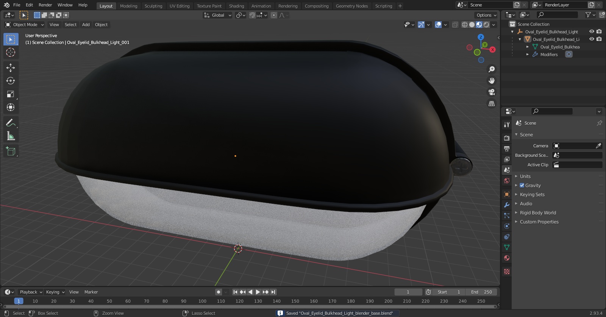Activate the Rotate tool
This screenshot has width=606, height=317.
[11, 81]
